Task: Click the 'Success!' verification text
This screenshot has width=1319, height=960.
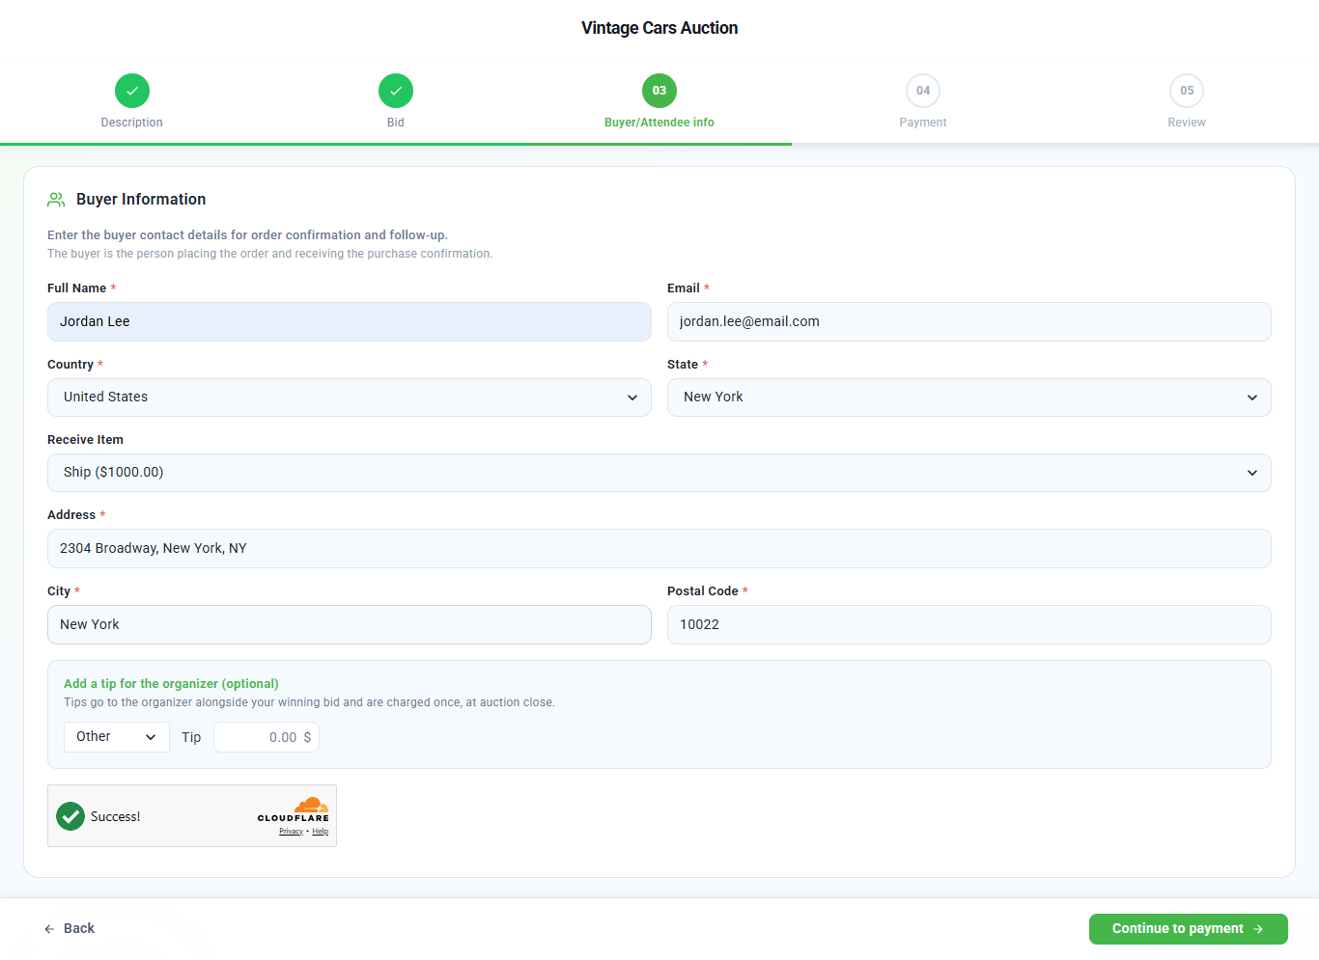Action: [116, 817]
